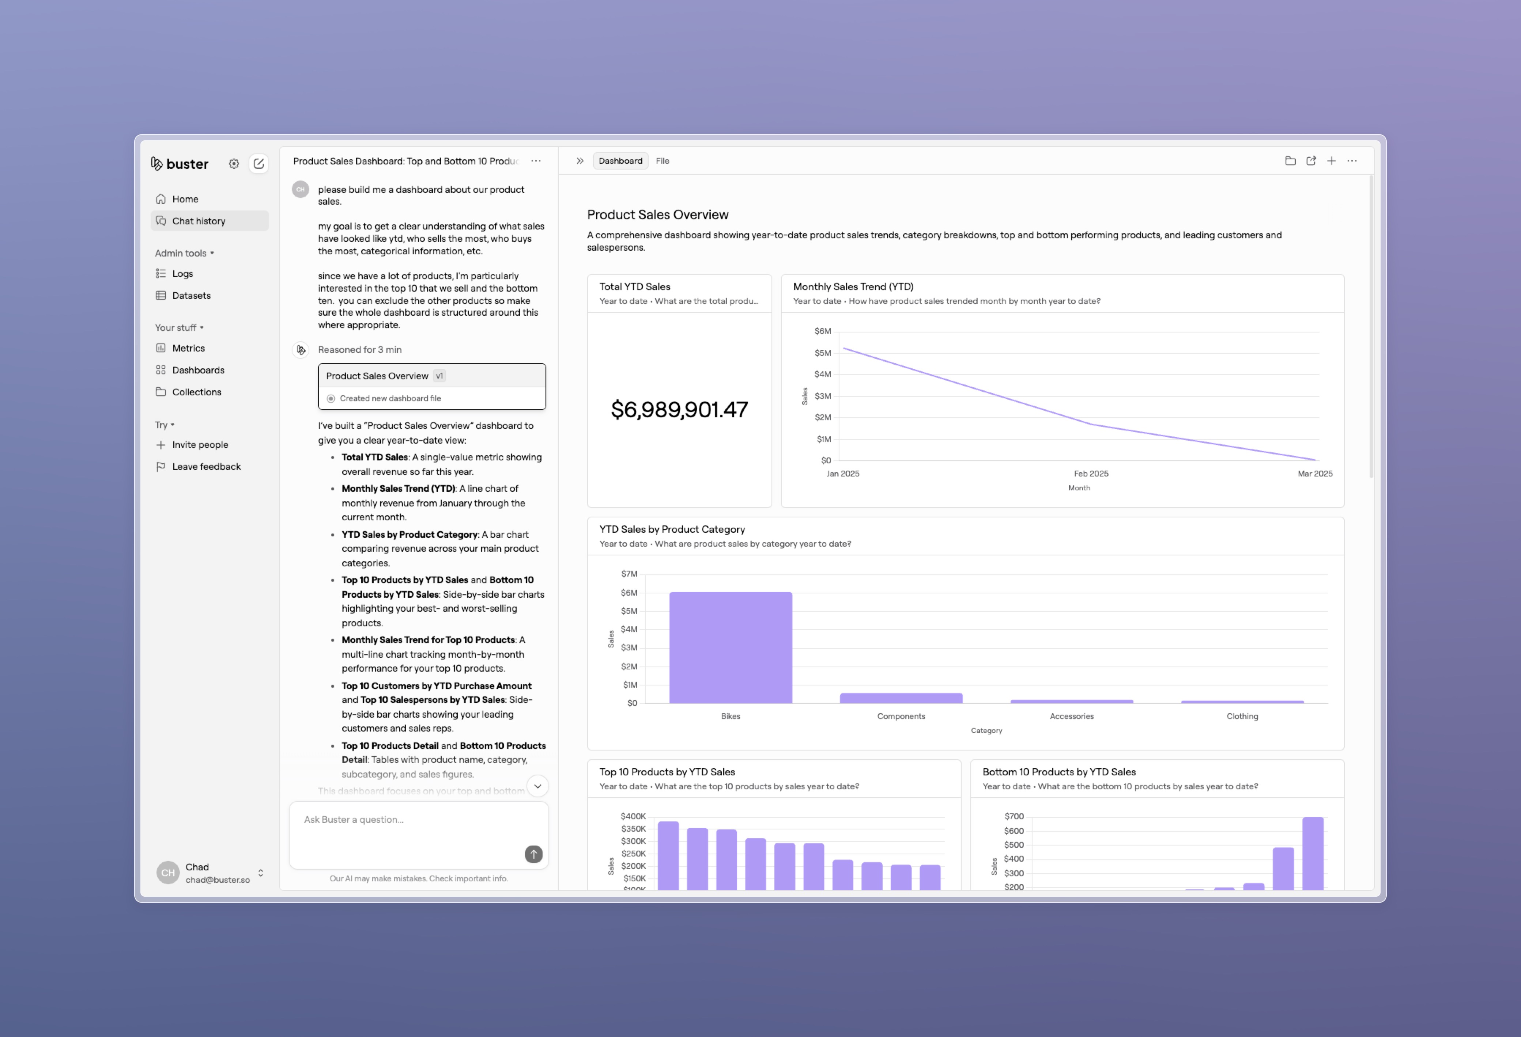Screen dimensions: 1521x1037
Task: Click the plus icon in dashboard toolbar
Action: 1331,161
